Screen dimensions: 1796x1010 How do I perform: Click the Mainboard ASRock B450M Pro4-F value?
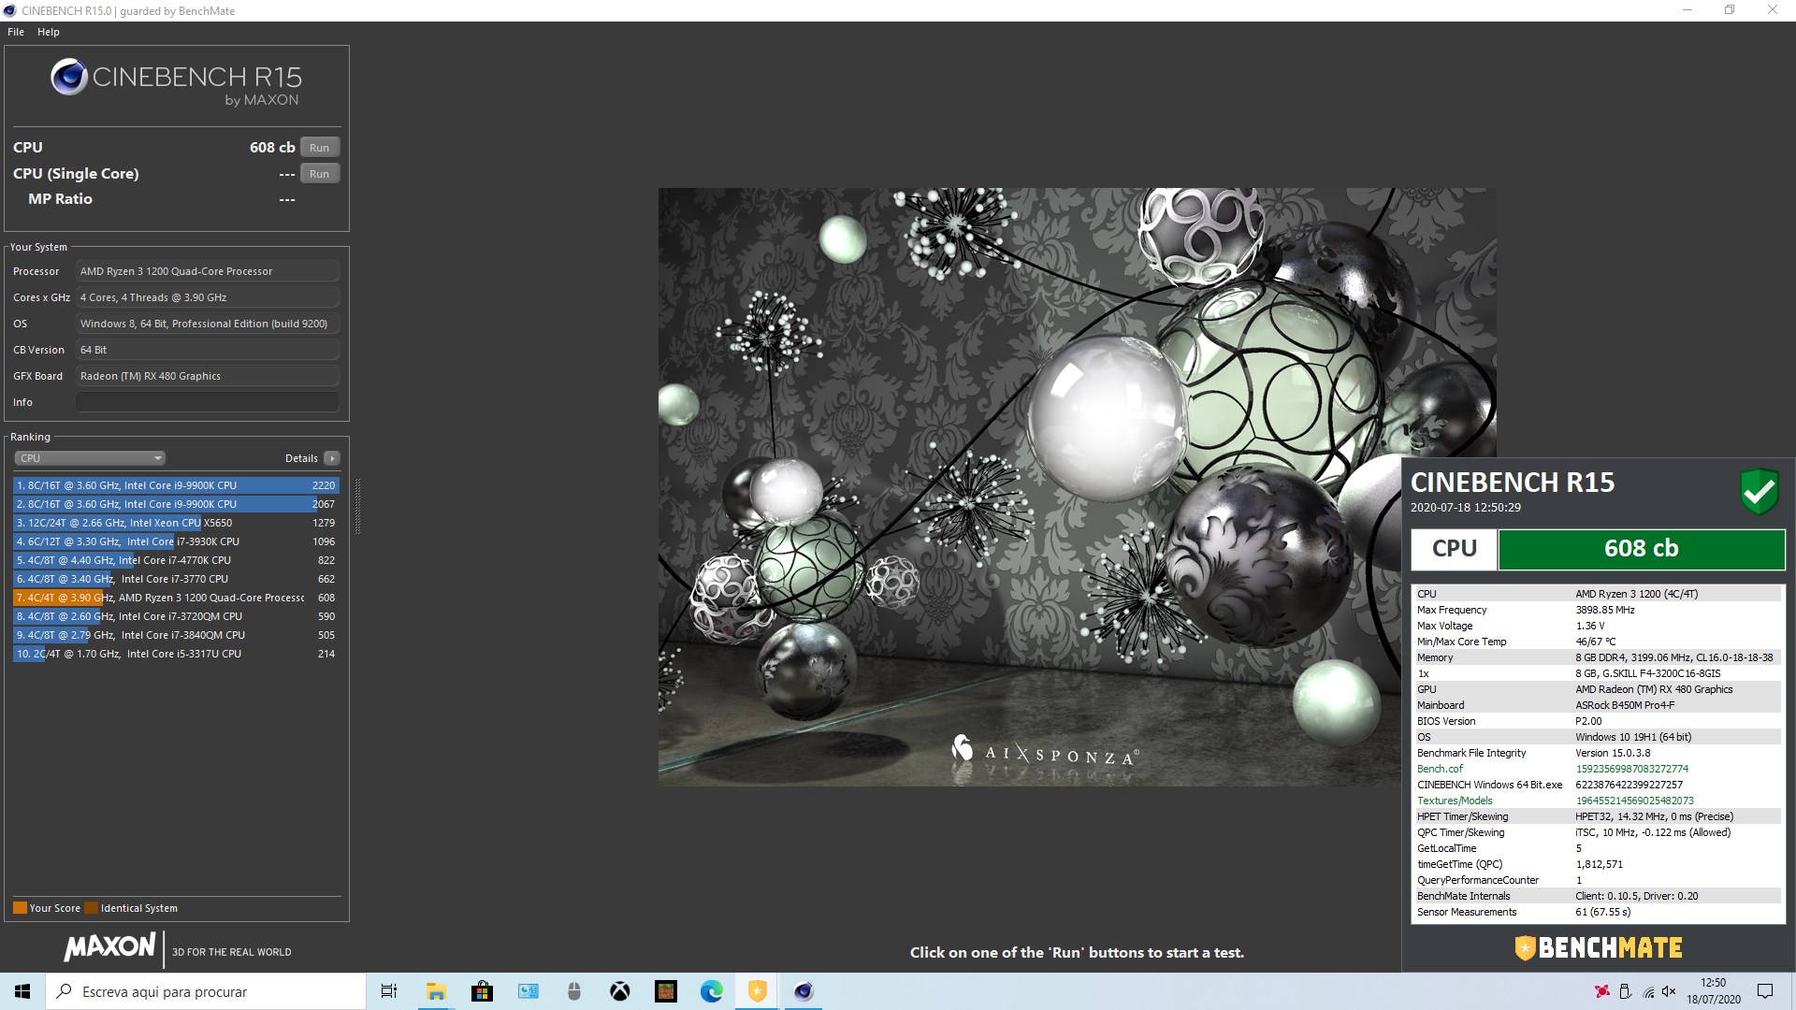click(x=1625, y=705)
